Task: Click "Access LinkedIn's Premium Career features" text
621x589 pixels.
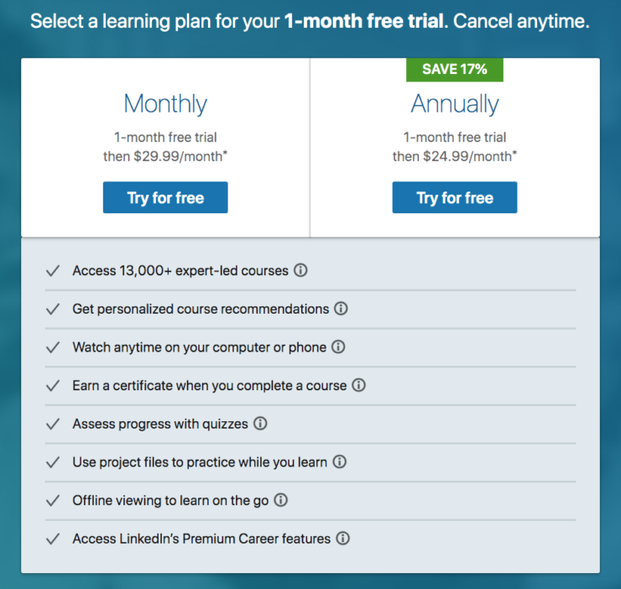Action: [201, 539]
